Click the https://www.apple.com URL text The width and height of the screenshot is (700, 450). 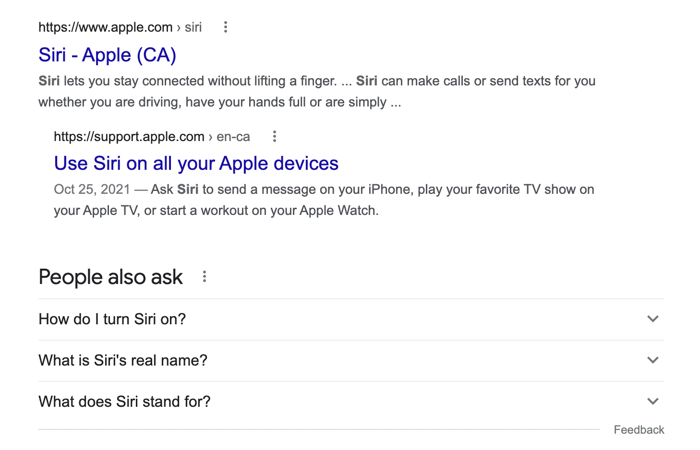106,27
